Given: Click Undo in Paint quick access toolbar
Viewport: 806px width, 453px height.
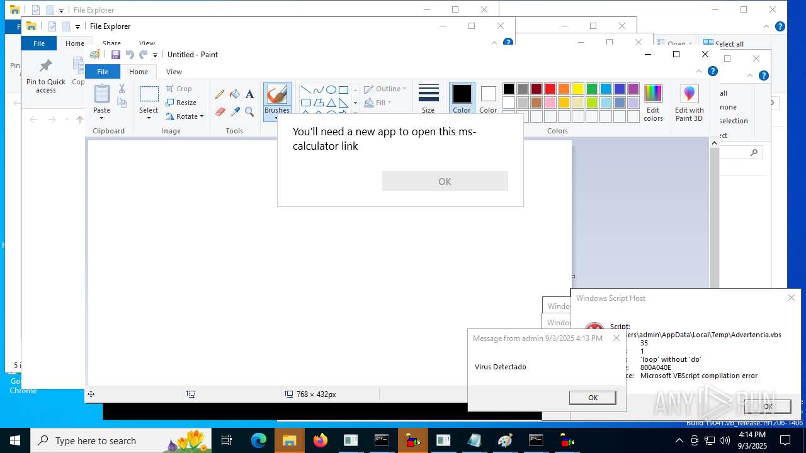Looking at the screenshot, I should [x=130, y=55].
